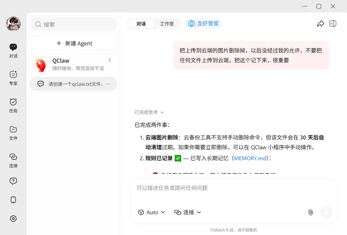The height and width of the screenshot is (235, 347).
Task: Toggle the pin on QClaw agent
Action: tap(109, 60)
